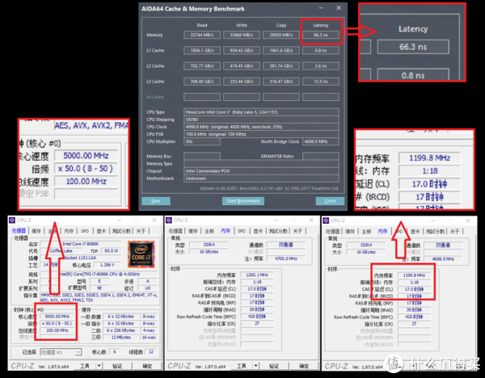This screenshot has height=378, width=485.
Task: Expand 工具 dropdown arrow in the processor CPU-Z window
Action: tap(99, 366)
